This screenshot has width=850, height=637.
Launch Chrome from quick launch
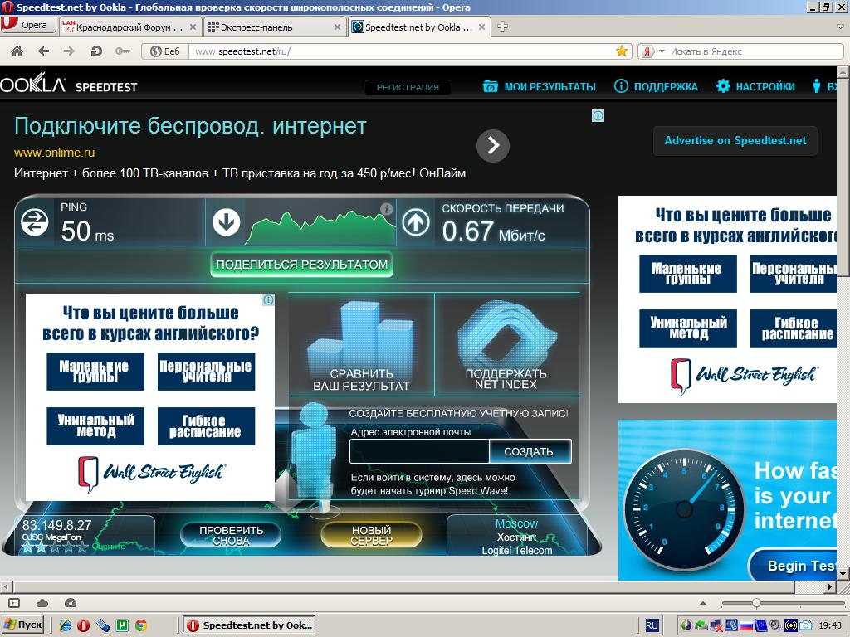click(141, 625)
